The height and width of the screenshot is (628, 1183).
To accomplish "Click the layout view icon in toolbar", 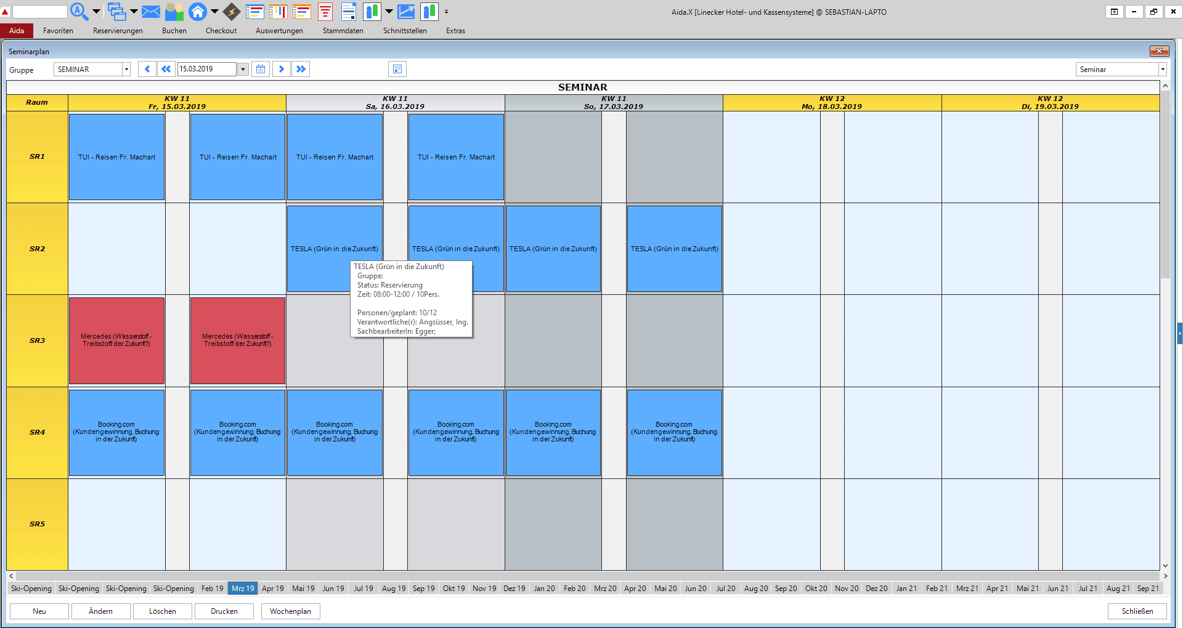I will tap(397, 69).
